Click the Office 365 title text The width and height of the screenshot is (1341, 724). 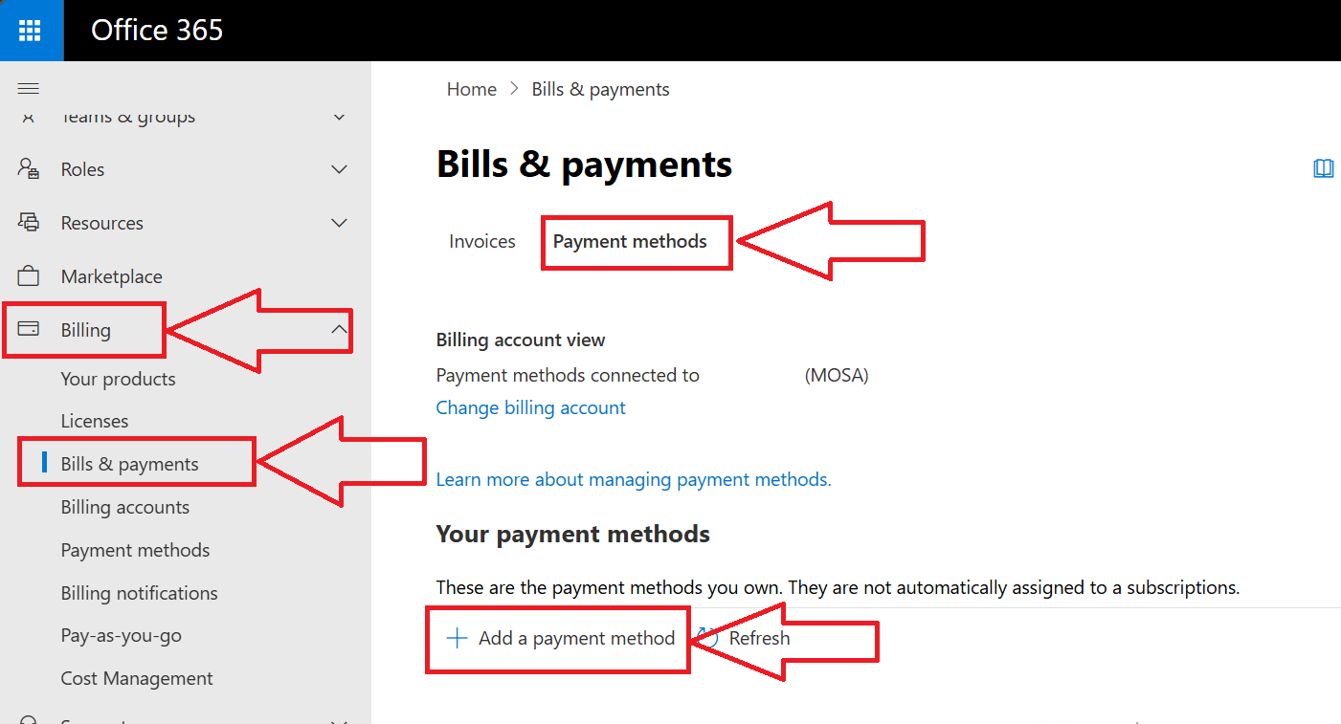coord(157,30)
